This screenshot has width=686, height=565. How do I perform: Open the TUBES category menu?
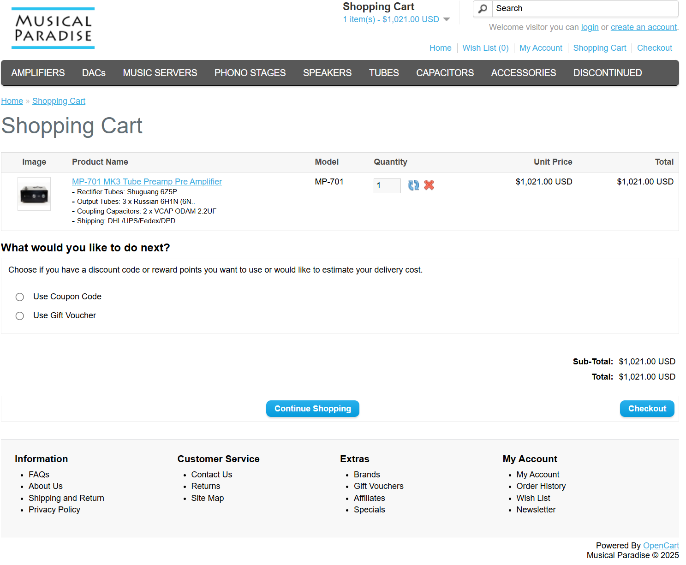click(384, 73)
